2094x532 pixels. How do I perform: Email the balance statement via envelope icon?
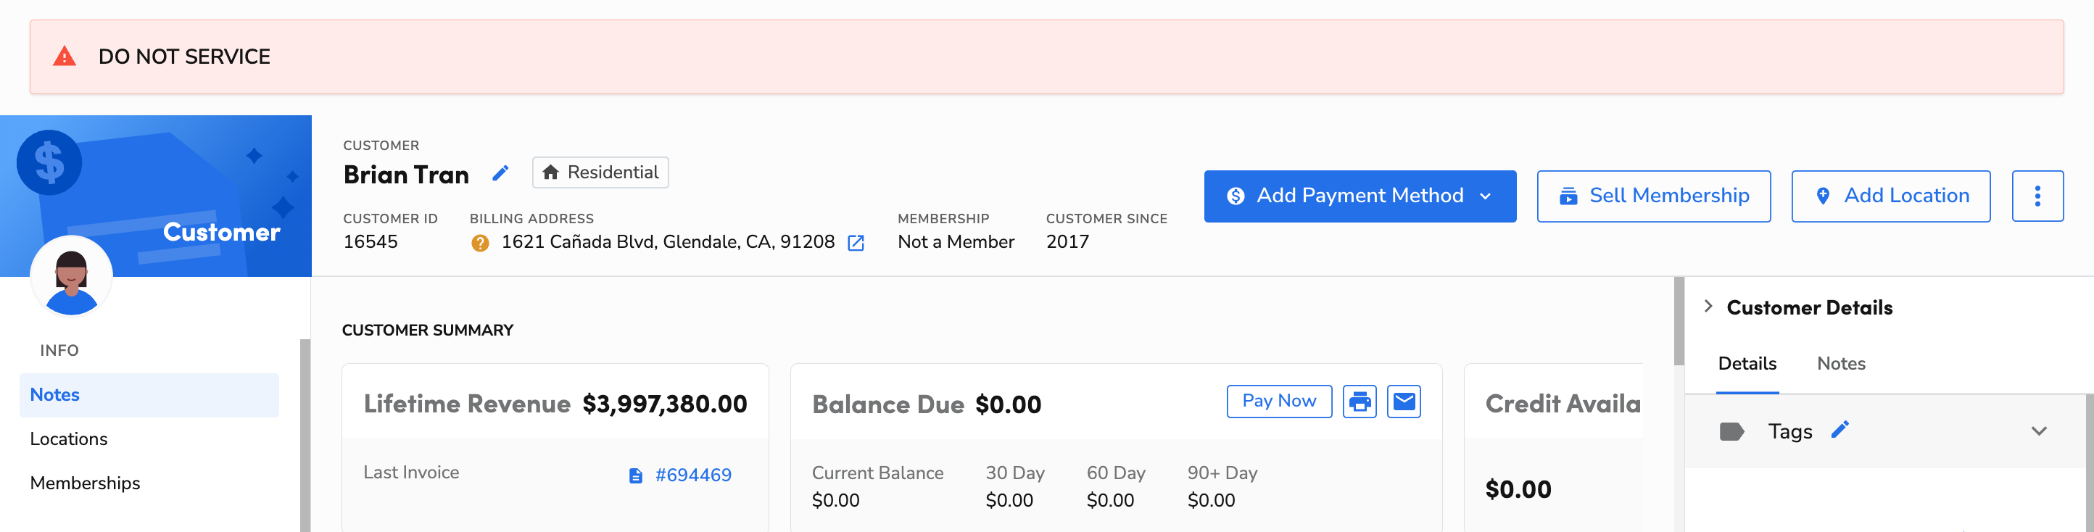1403,402
